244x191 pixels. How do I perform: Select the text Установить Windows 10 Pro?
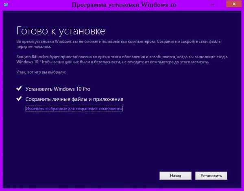58,89
